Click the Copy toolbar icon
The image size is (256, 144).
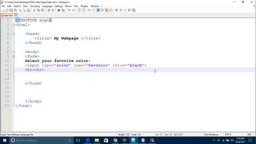point(38,10)
